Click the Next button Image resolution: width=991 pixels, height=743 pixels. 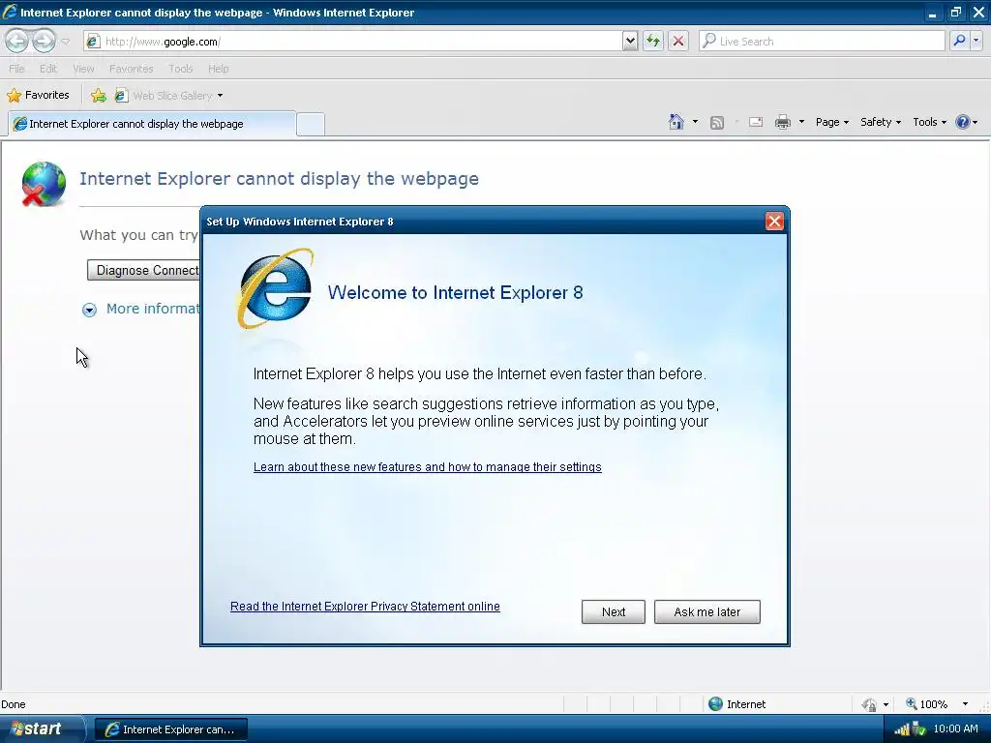(x=613, y=611)
